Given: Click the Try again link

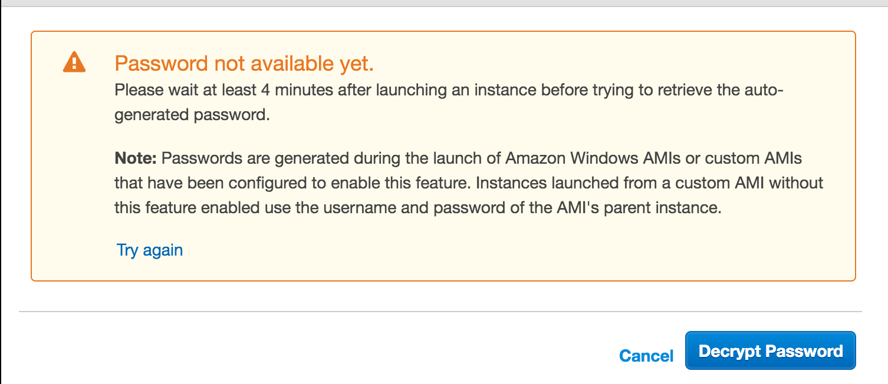Looking at the screenshot, I should 150,250.
